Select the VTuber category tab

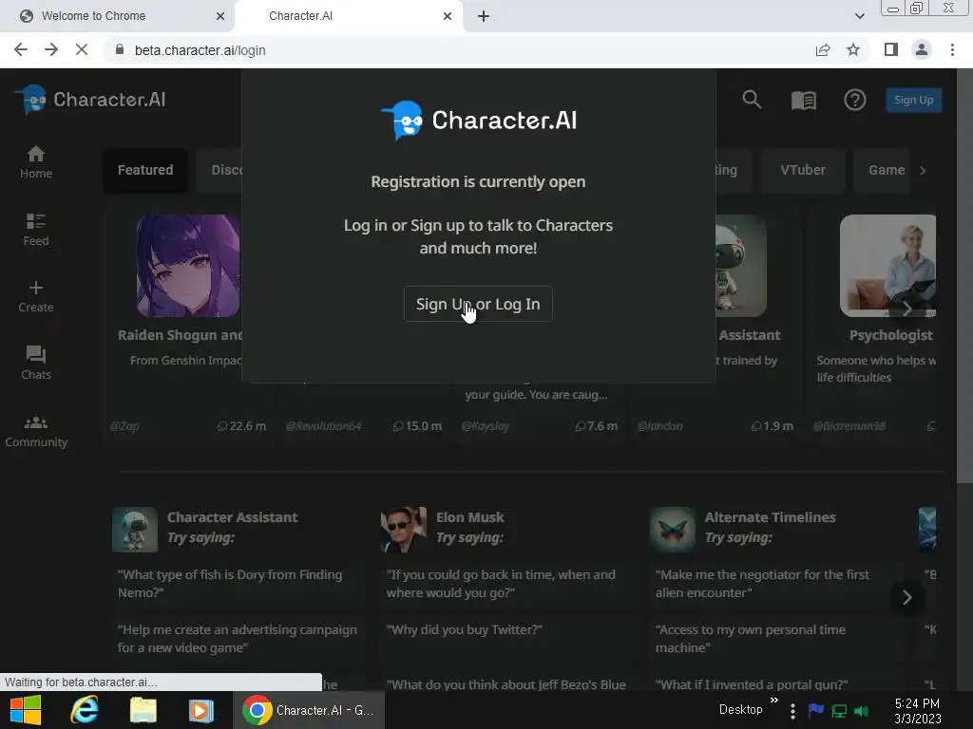[x=802, y=170]
